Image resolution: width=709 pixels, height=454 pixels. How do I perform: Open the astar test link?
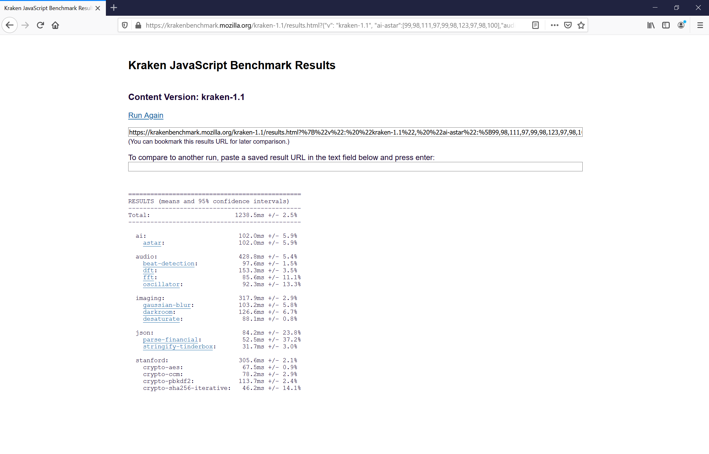click(152, 243)
